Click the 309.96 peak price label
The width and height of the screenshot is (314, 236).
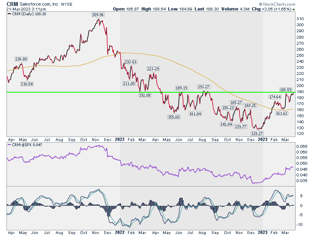(x=98, y=15)
